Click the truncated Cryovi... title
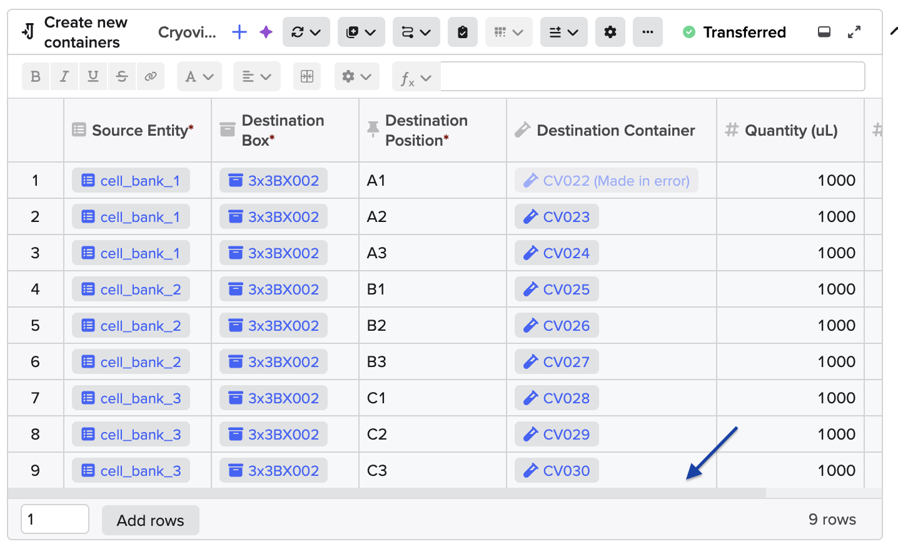 click(187, 32)
